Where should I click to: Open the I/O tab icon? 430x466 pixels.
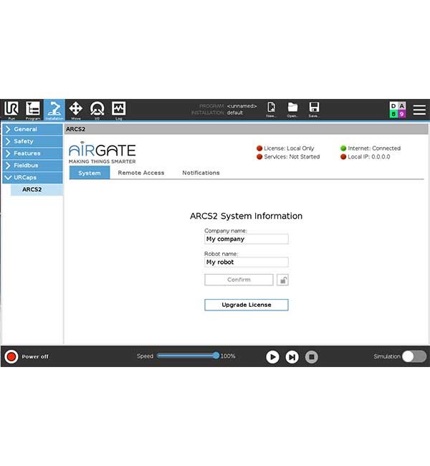click(97, 108)
